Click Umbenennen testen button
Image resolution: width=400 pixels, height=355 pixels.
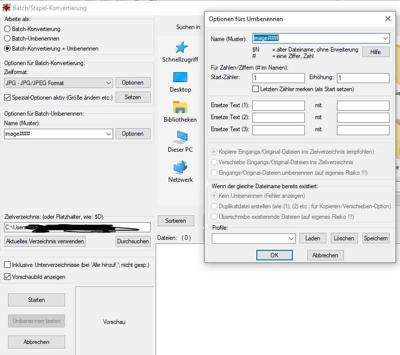37,321
